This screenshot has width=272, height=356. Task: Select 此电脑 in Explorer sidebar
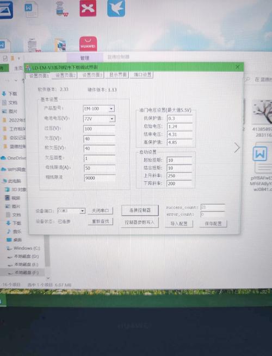point(12,181)
